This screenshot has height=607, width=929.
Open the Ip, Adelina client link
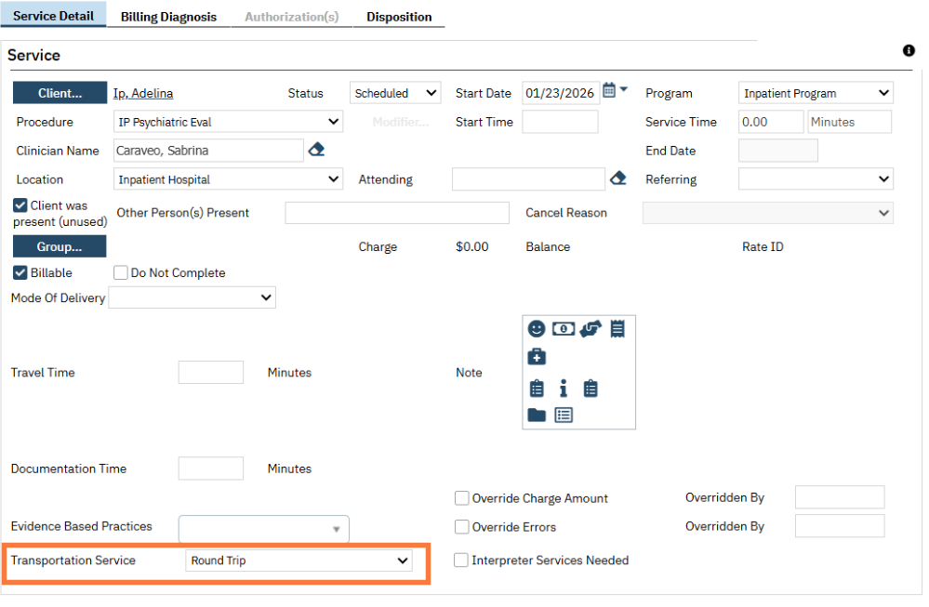pyautogui.click(x=143, y=93)
